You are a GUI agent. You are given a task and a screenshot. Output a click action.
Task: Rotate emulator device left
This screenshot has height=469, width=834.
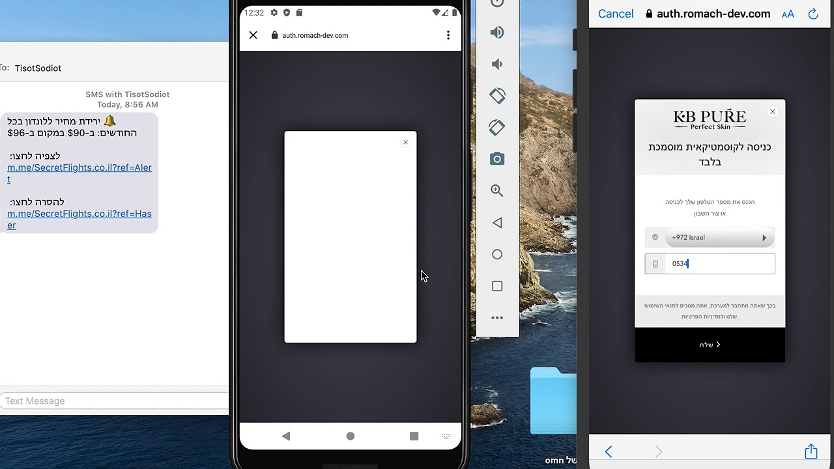(497, 96)
